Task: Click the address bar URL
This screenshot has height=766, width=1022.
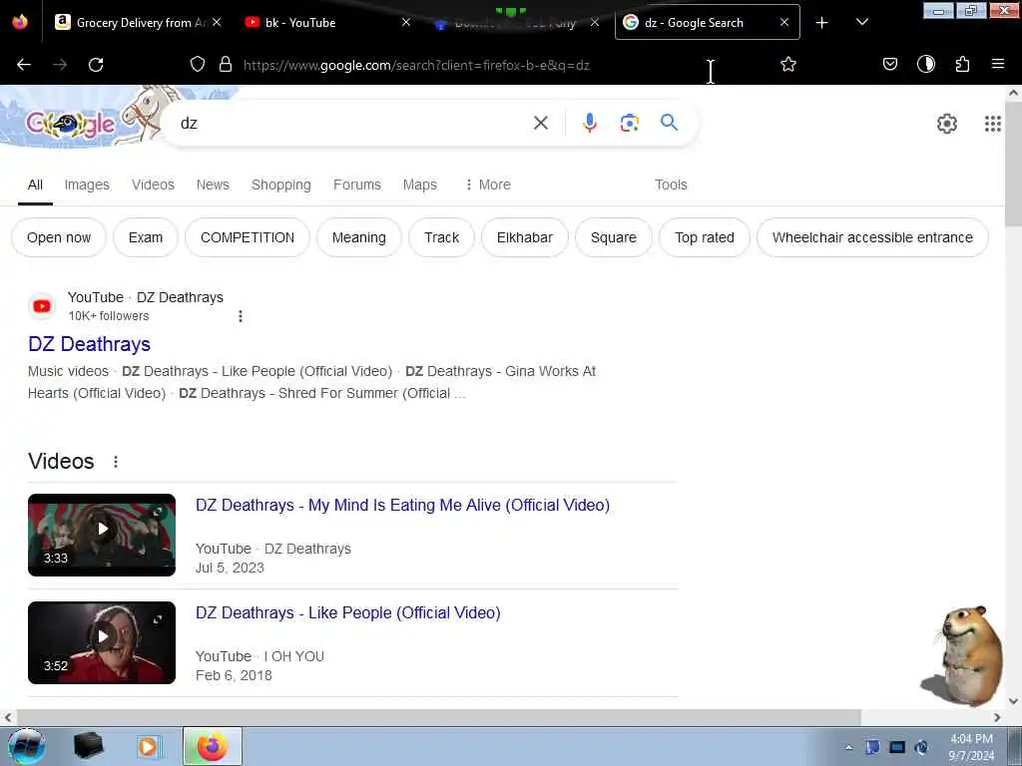Action: point(416,65)
